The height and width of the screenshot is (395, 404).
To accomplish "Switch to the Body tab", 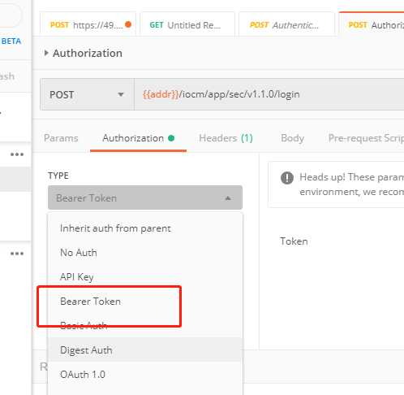I will coord(292,138).
